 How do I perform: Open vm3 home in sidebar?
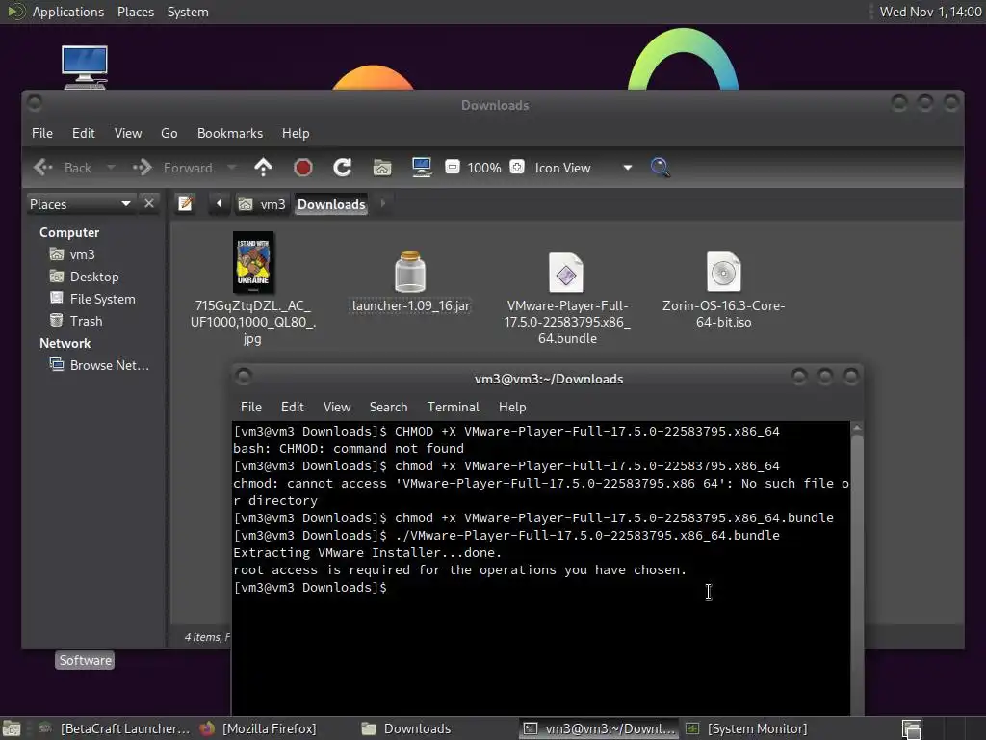(x=72, y=254)
